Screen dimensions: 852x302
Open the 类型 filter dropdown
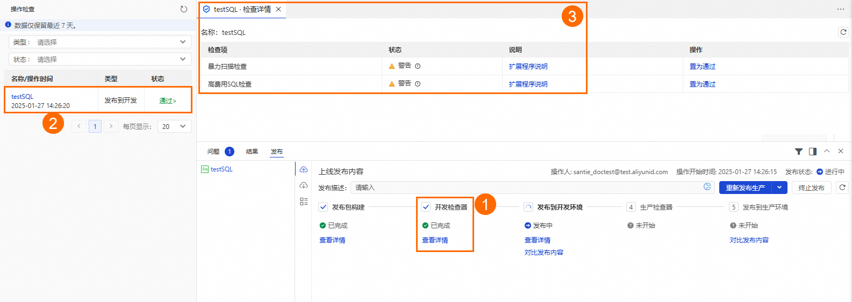tap(100, 42)
